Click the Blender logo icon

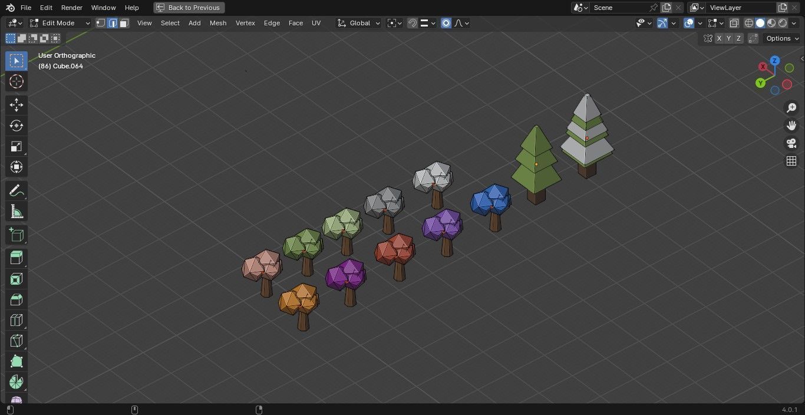11,8
